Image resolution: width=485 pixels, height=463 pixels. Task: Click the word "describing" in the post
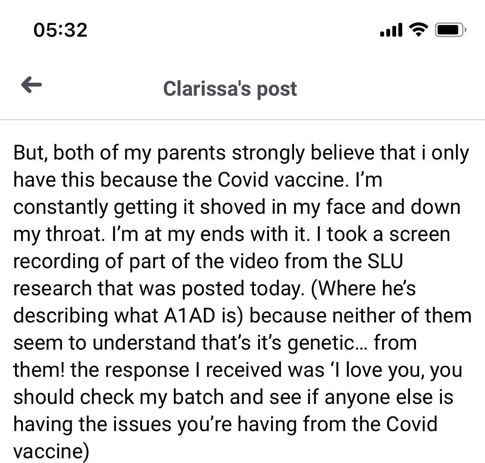click(x=61, y=316)
